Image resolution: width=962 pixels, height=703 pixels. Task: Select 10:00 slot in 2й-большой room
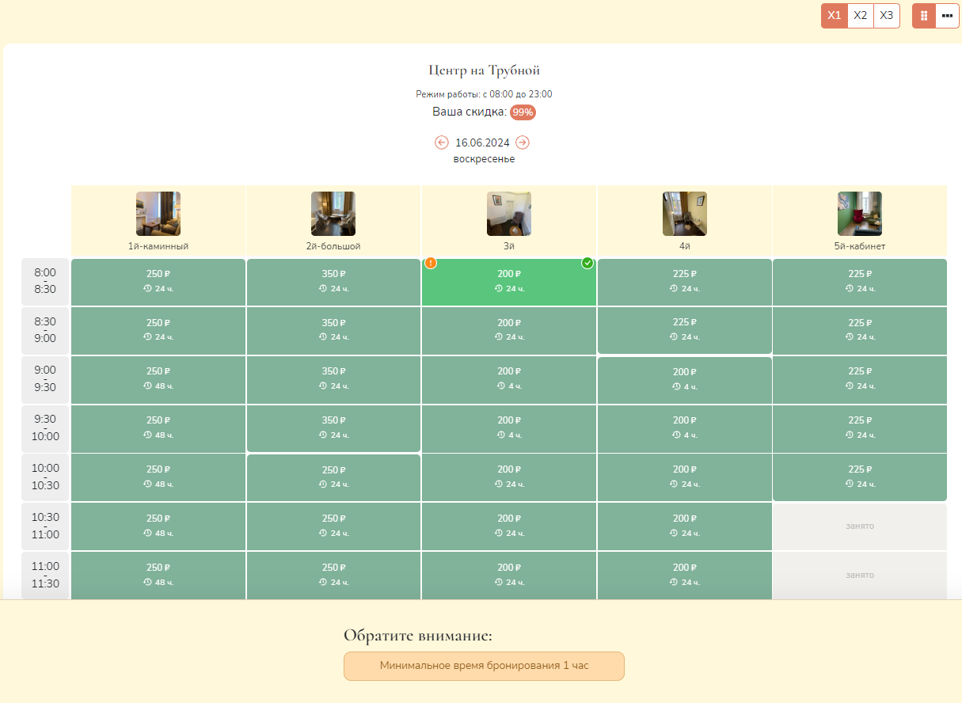pos(333,477)
